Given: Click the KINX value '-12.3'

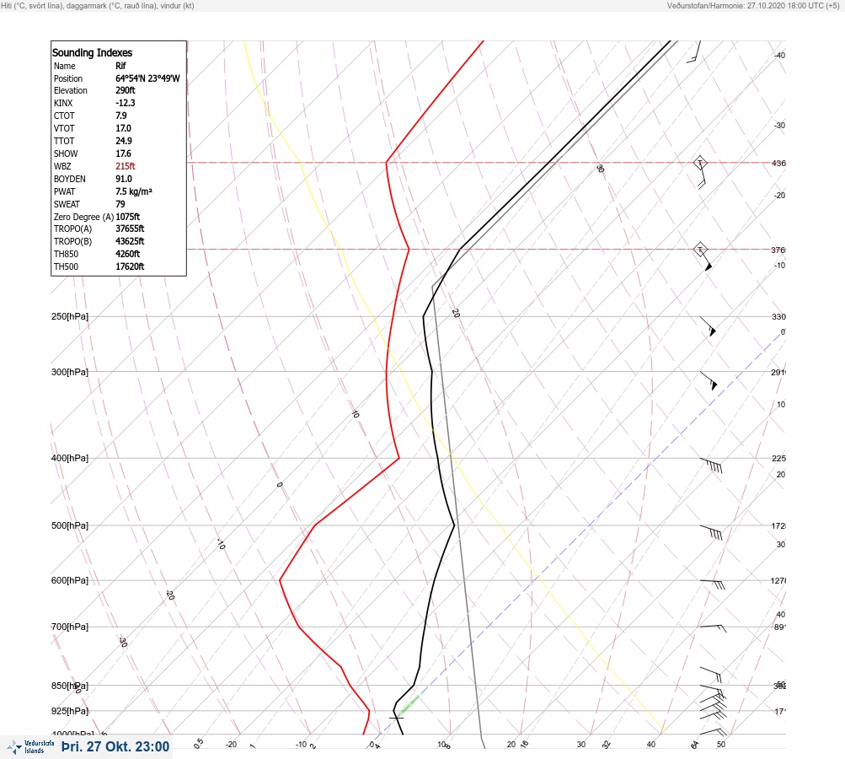Looking at the screenshot, I should tap(126, 103).
